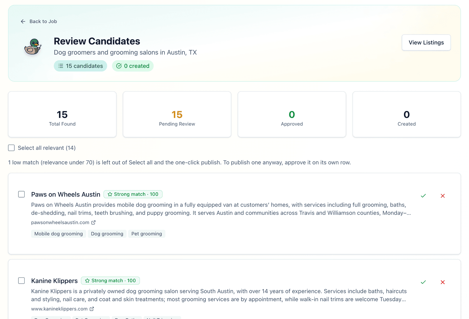Click the Paws on Wheels Austin description paragraph
The image size is (469, 319).
221,209
